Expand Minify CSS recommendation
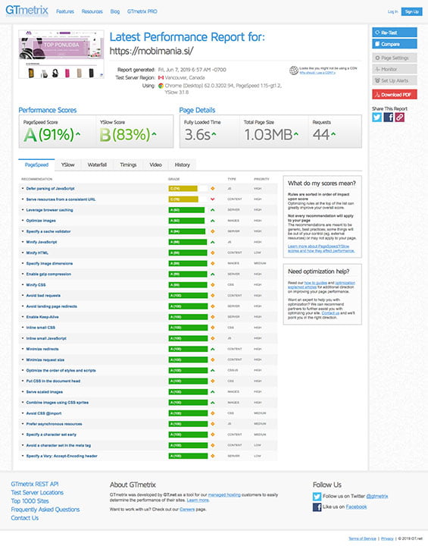This screenshot has height=546, width=428. coord(36,285)
